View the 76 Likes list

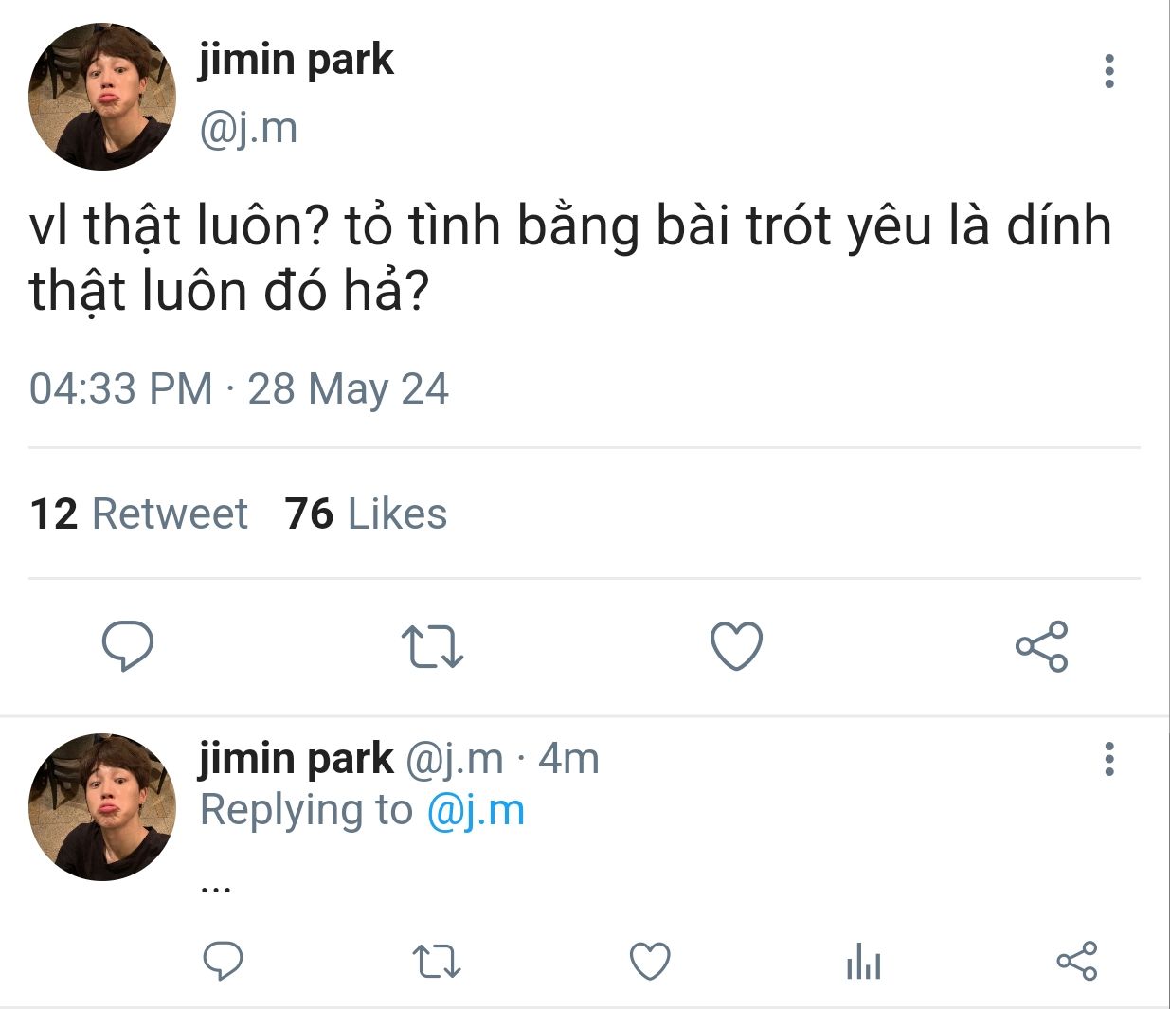[x=366, y=514]
